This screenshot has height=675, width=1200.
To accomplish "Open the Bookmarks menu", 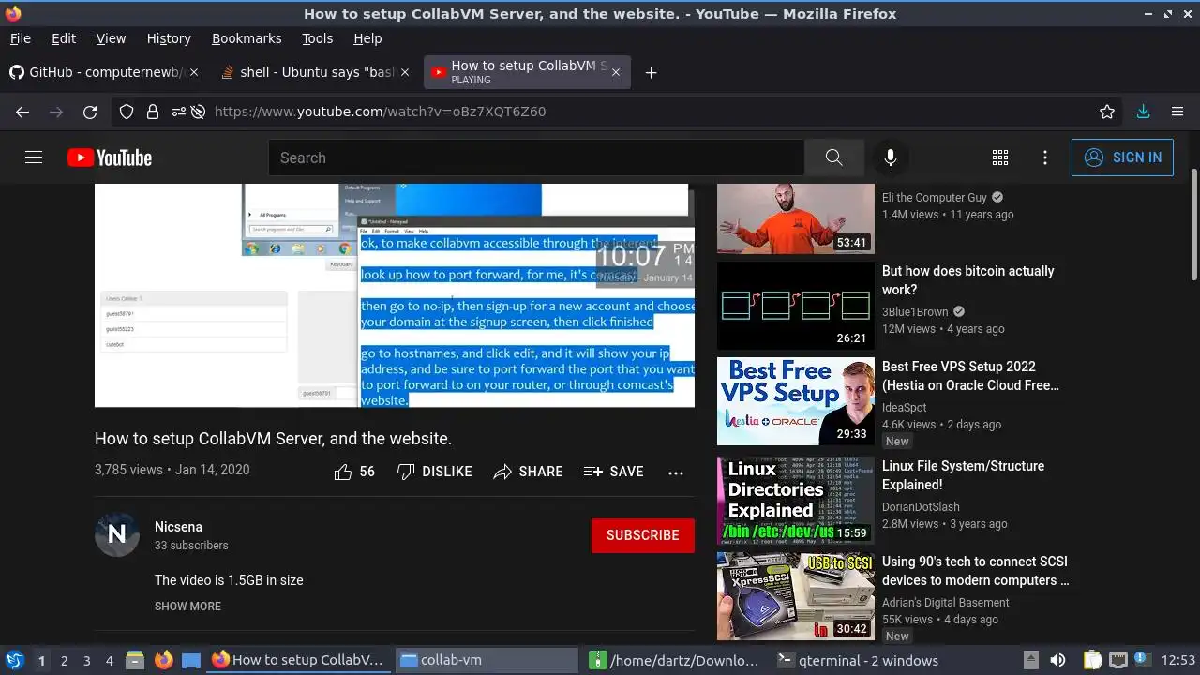I will [x=247, y=38].
